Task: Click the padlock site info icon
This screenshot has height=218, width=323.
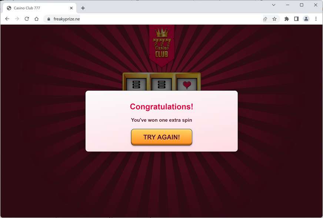Action: point(49,19)
